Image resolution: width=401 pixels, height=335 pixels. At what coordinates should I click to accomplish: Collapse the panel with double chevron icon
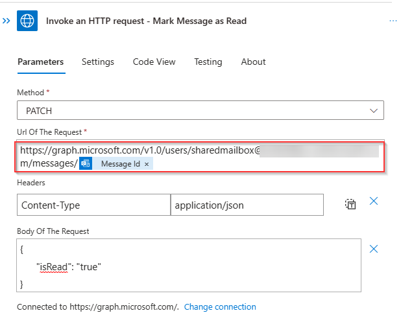click(x=6, y=21)
